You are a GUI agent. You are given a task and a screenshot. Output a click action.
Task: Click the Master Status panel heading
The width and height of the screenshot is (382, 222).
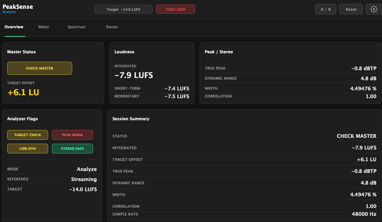click(21, 52)
